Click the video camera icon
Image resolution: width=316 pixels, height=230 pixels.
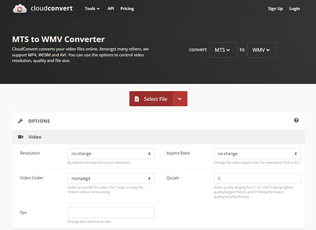click(x=21, y=137)
